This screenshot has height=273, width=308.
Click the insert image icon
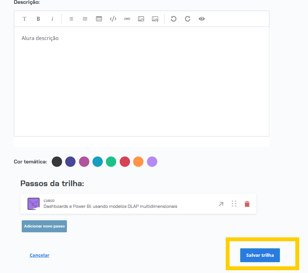[x=141, y=19]
